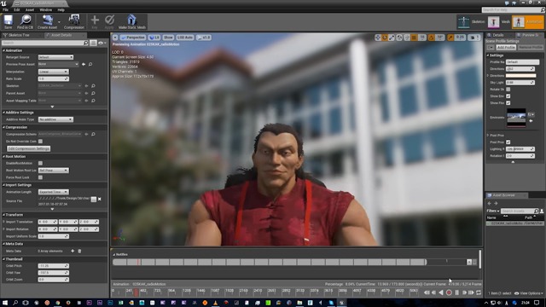Toggle the Rotate Sky checkbox
The height and width of the screenshot is (307, 546).
coord(508,90)
